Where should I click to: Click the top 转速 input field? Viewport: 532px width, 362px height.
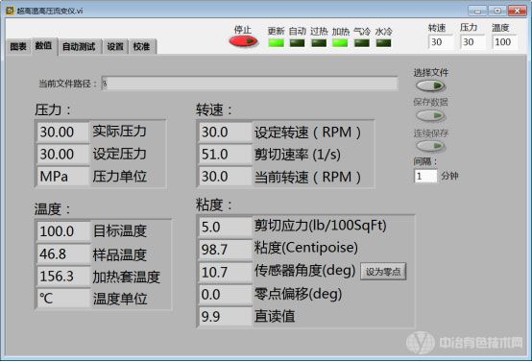pyautogui.click(x=441, y=42)
